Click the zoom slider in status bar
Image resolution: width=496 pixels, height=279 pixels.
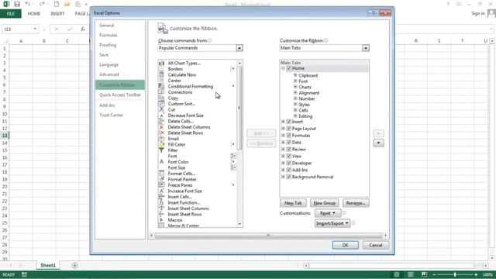(455, 274)
